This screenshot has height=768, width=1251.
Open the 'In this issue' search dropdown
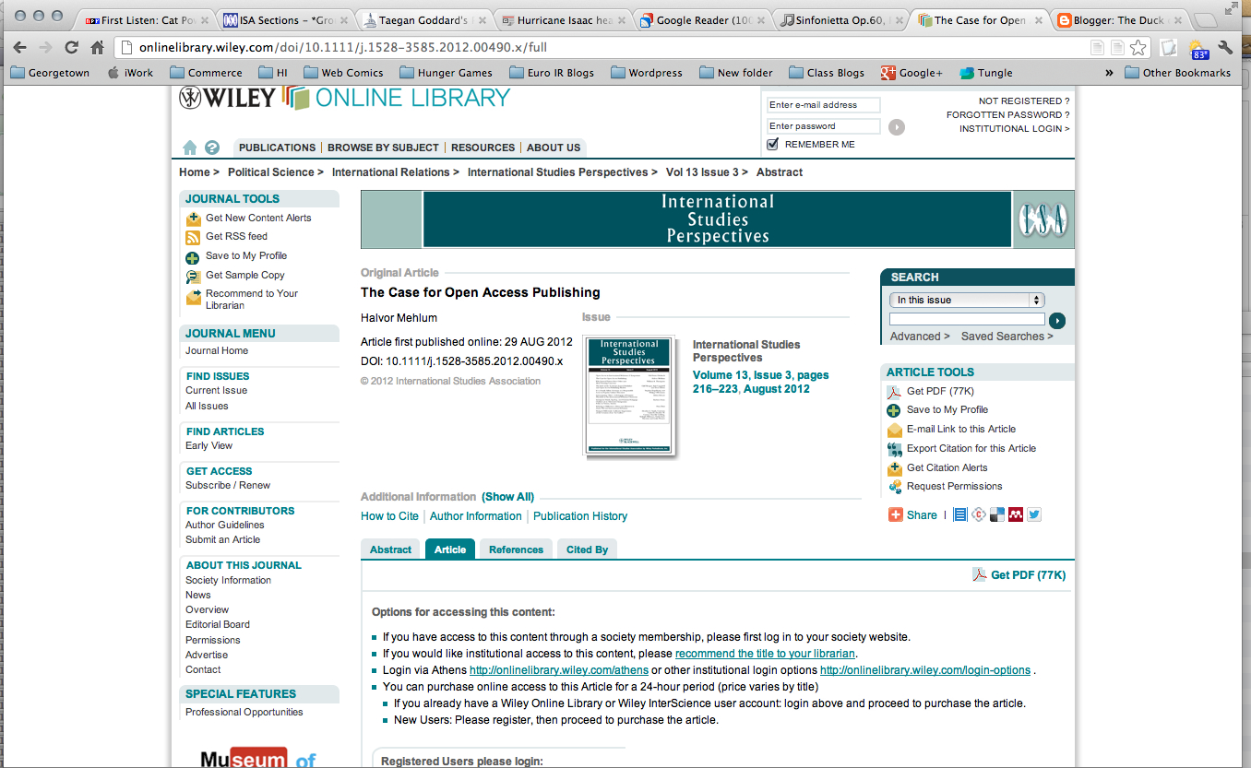tap(967, 300)
